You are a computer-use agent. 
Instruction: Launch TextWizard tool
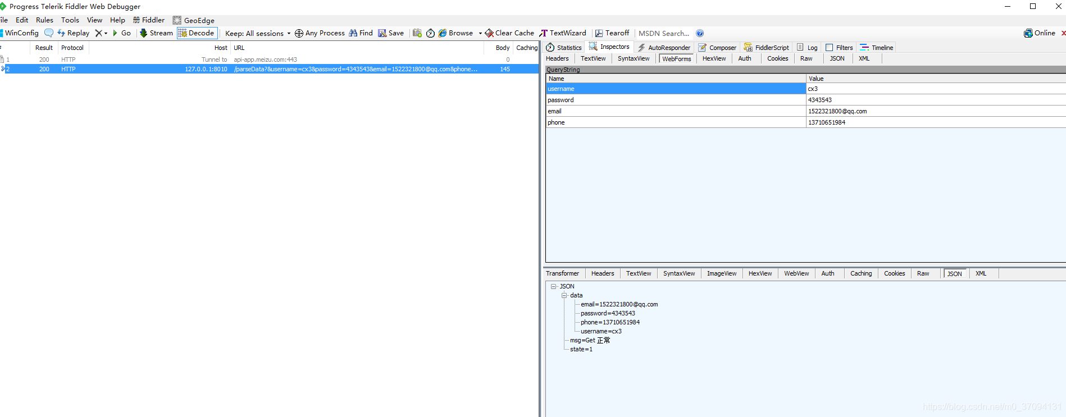tap(563, 33)
